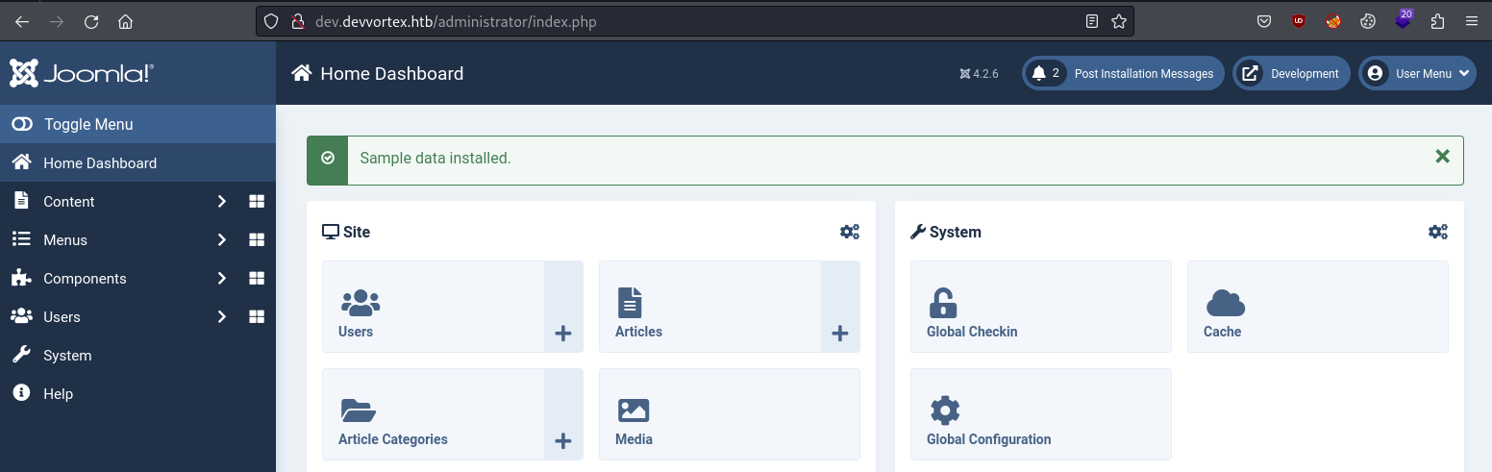Screen dimensions: 1492x472
Task: Open the Cache cloud tile
Action: 1318,307
